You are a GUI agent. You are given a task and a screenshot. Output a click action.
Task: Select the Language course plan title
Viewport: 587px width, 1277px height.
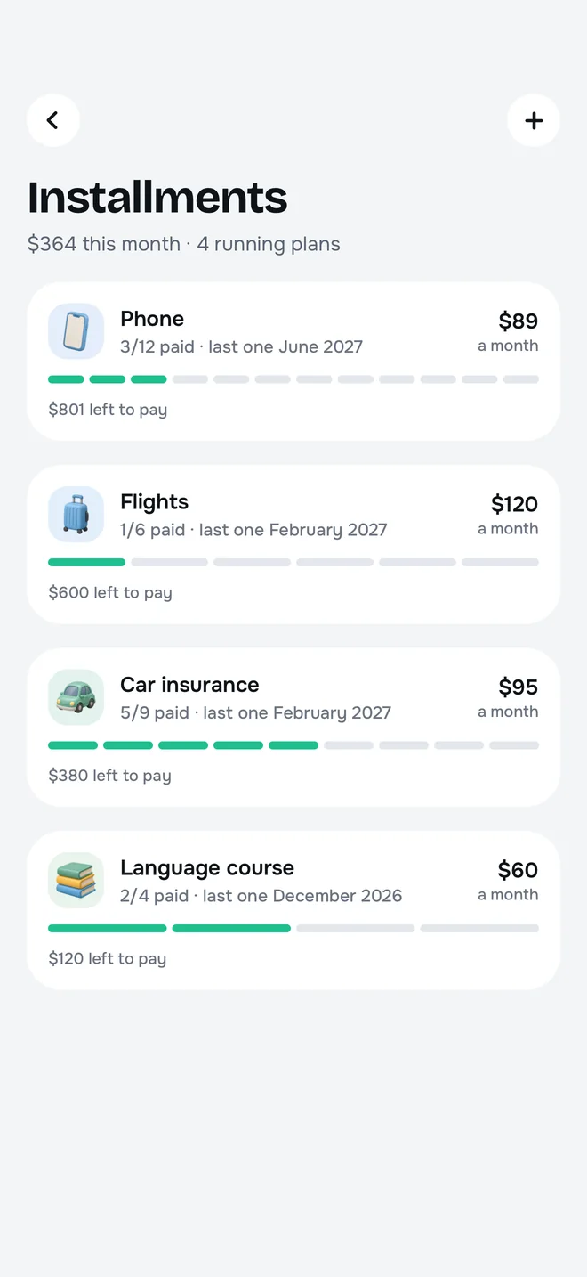tap(207, 868)
